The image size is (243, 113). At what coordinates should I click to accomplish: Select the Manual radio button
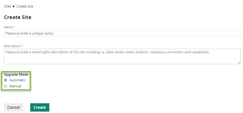pos(6,86)
